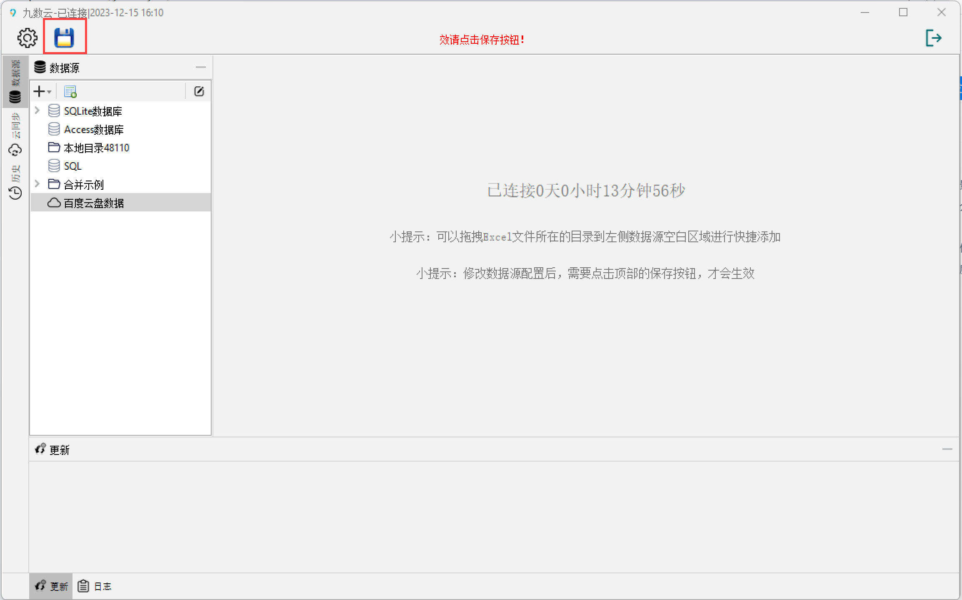This screenshot has height=600, width=962.
Task: Click the logout exit icon
Action: [933, 38]
